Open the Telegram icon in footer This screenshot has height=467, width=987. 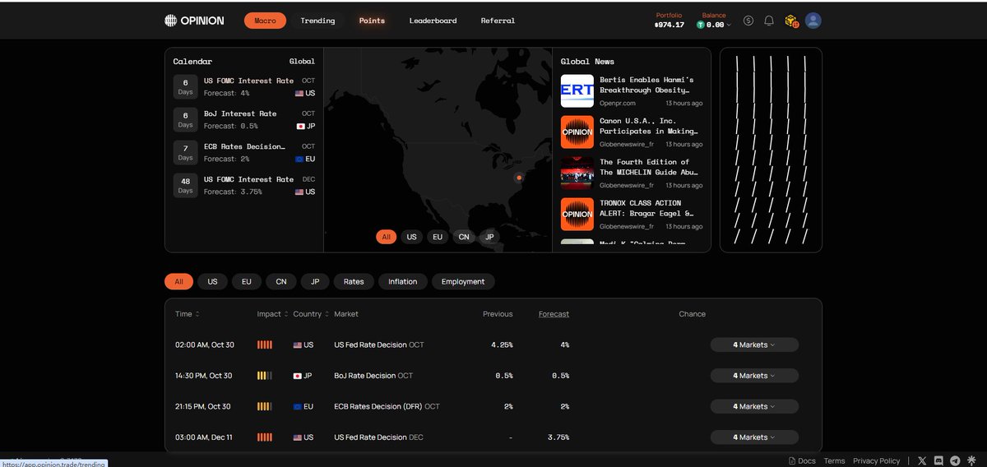tap(955, 461)
